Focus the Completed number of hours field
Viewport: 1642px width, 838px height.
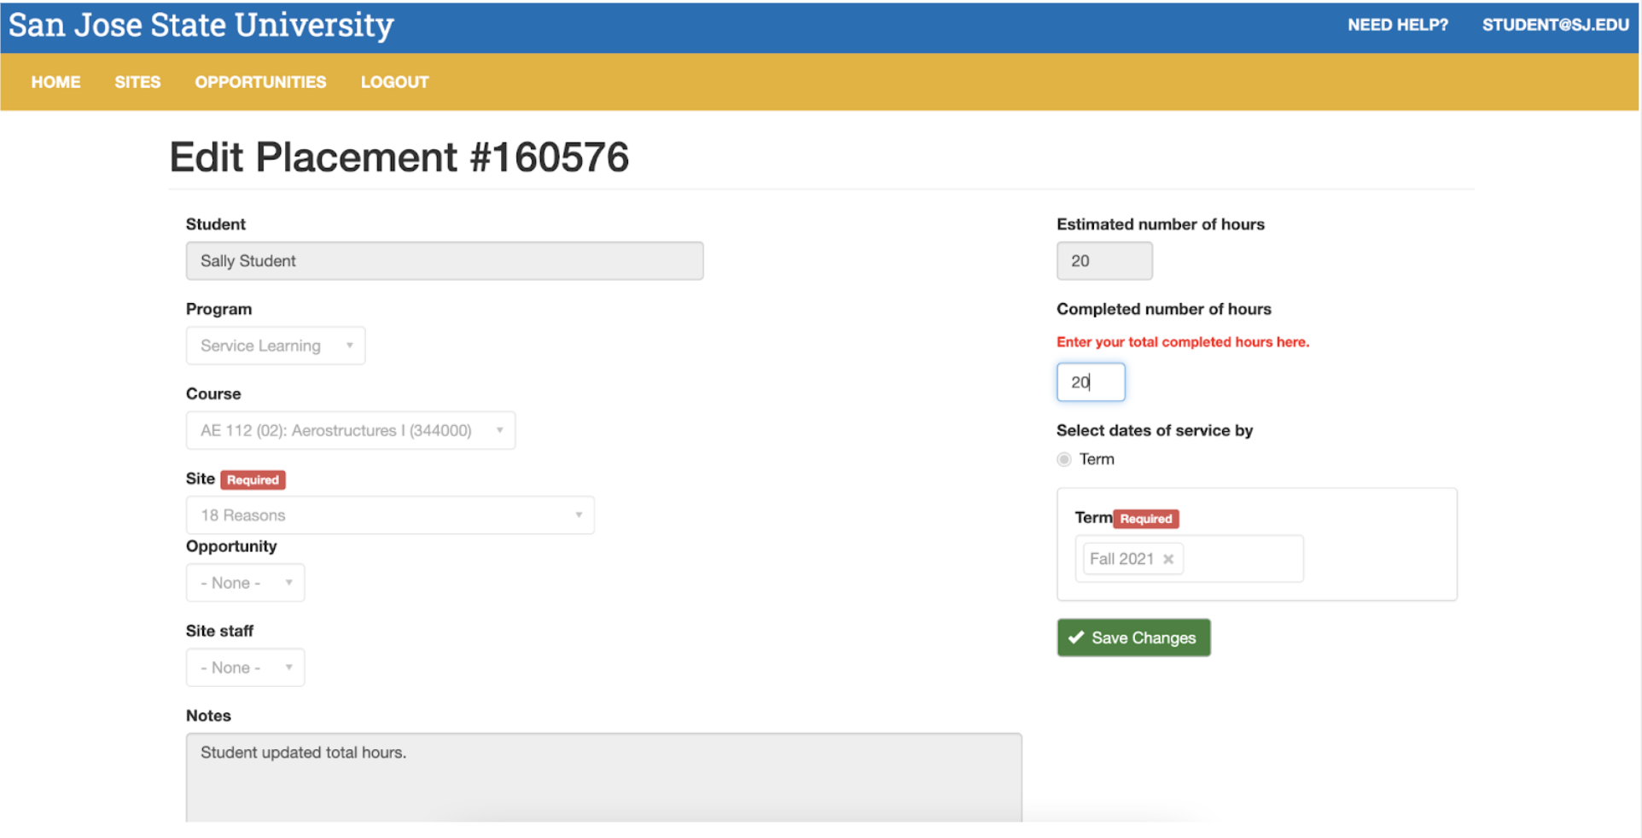(1091, 382)
